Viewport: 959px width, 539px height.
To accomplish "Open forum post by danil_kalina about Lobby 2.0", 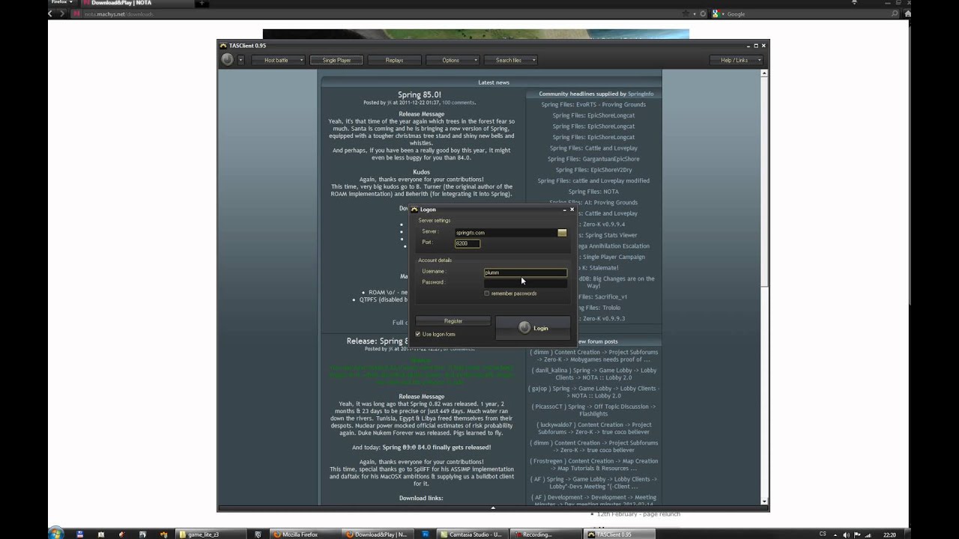I will coord(593,374).
